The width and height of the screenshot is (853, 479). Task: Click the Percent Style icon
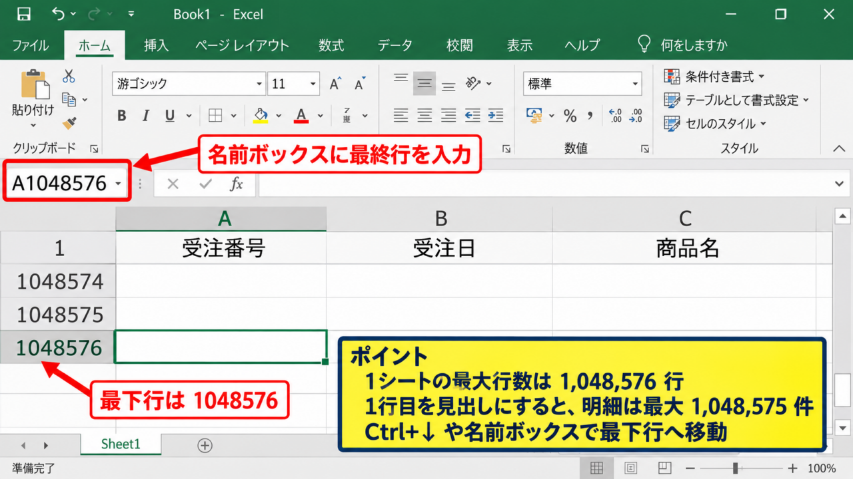pos(570,116)
